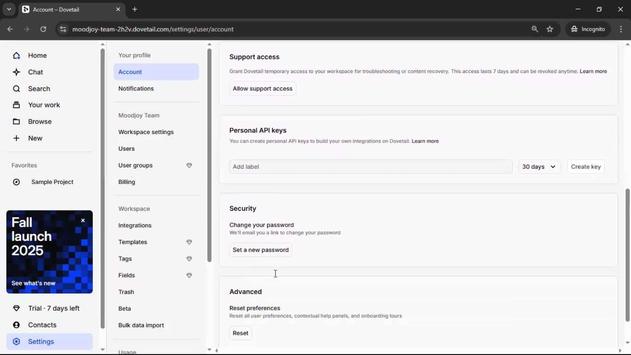
Task: Open Chrome's three-dot menu
Action: coord(621,29)
